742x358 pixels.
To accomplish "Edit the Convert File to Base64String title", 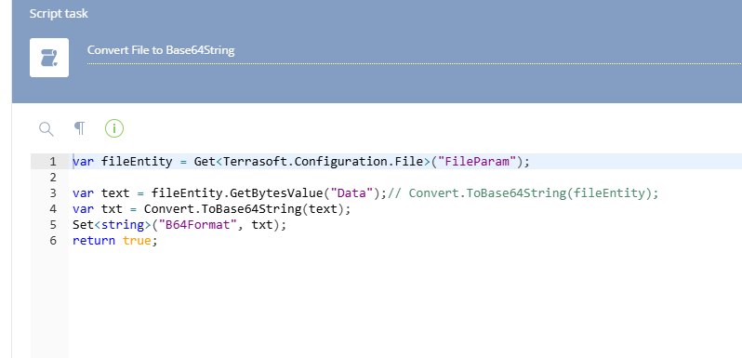I will [161, 50].
